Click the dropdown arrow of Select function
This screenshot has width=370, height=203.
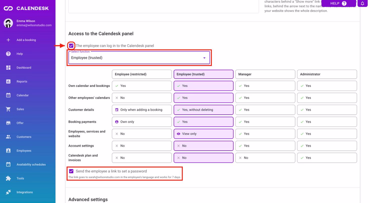(x=204, y=58)
